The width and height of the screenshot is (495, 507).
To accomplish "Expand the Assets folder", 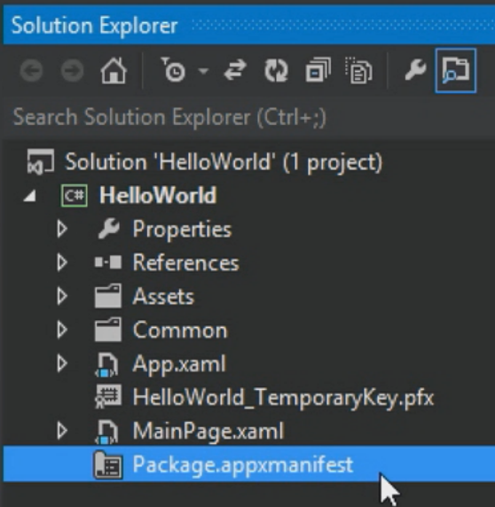I will (x=62, y=296).
